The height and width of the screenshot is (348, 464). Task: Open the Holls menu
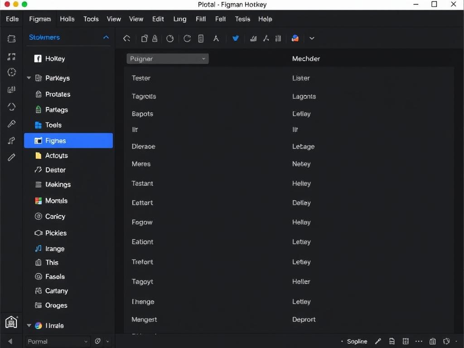[67, 19]
